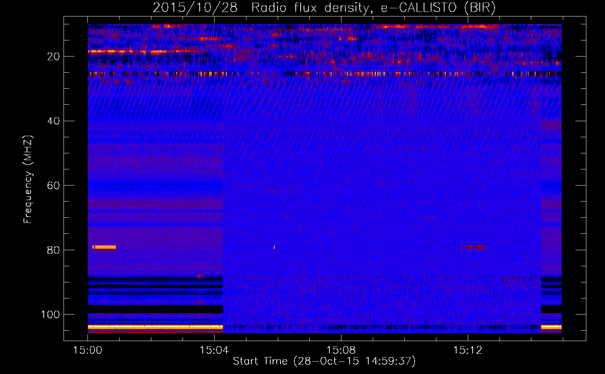Pick the 20 MHz frequency tick label
Image resolution: width=605 pixels, height=374 pixels.
pyautogui.click(x=53, y=56)
